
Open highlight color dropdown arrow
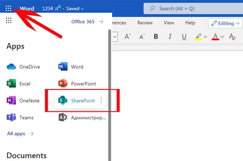point(205,37)
